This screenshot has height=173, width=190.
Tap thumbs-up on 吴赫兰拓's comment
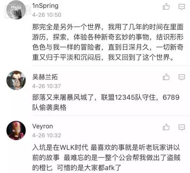pos(166,77)
